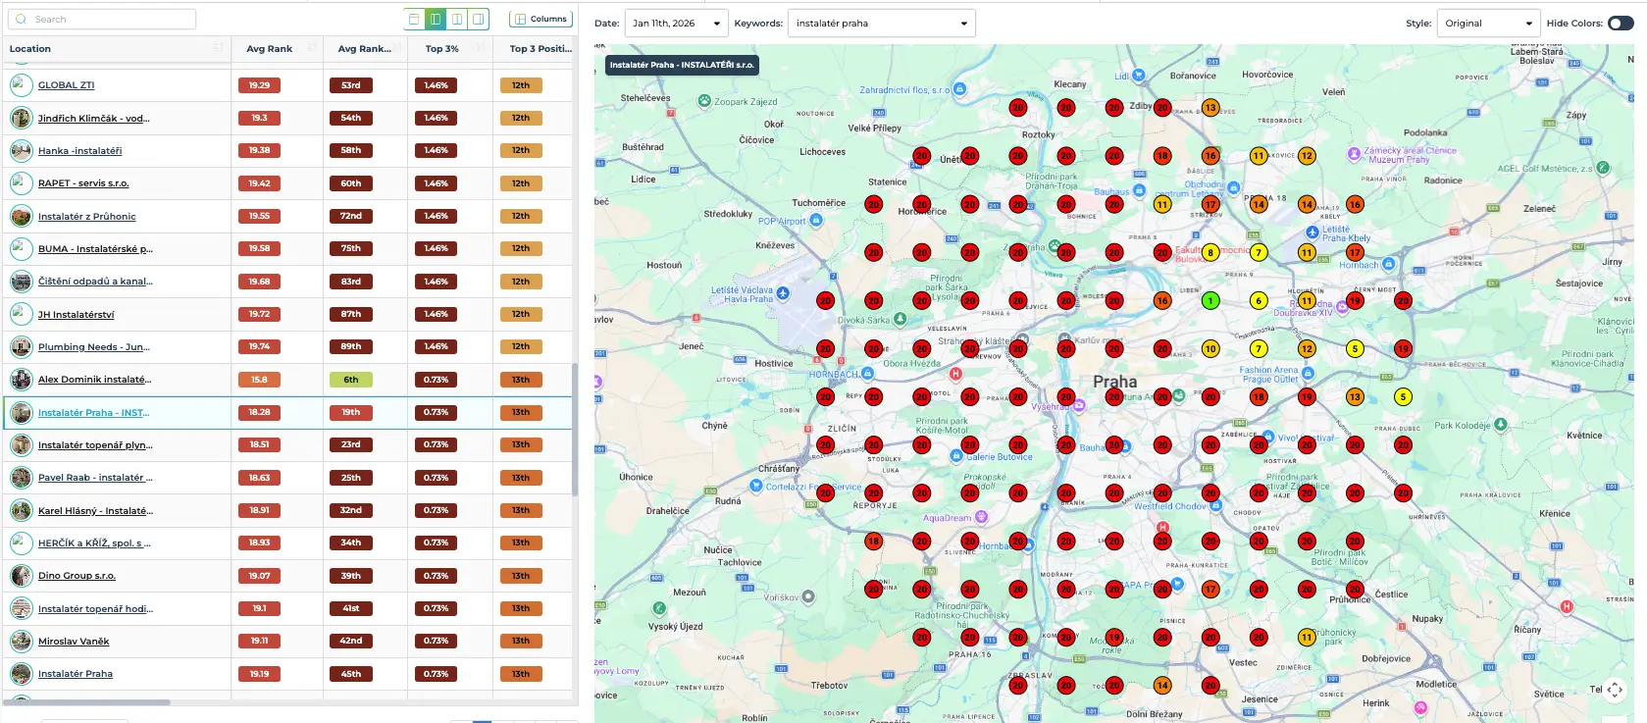The width and height of the screenshot is (1647, 723).
Task: Click the Dino Group s.r.o. profile avatar
Action: point(21,576)
